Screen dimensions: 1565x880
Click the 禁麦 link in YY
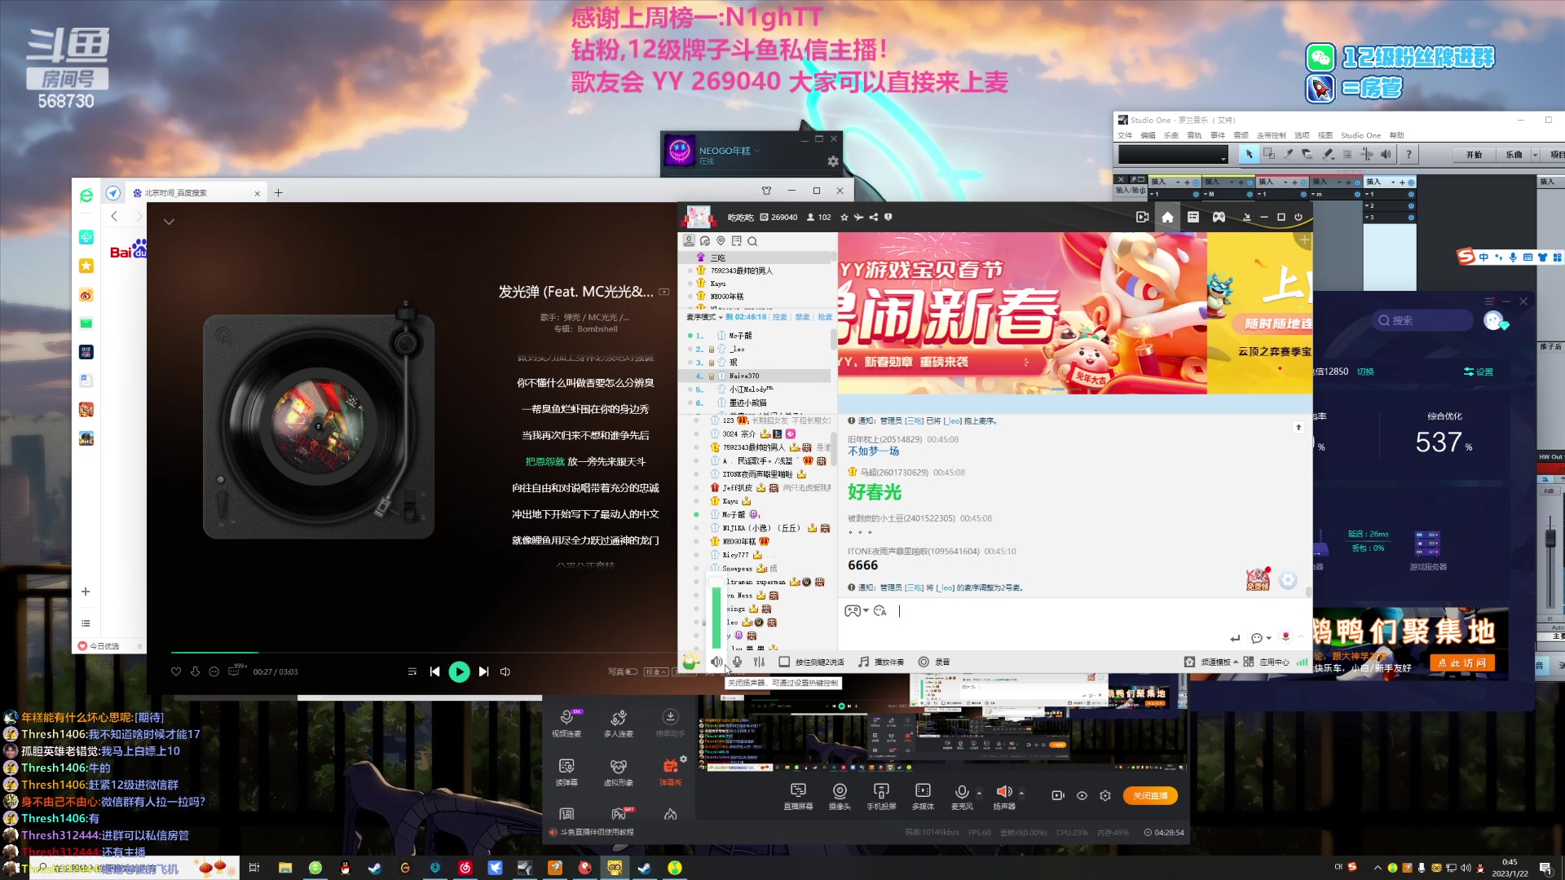pos(802,317)
